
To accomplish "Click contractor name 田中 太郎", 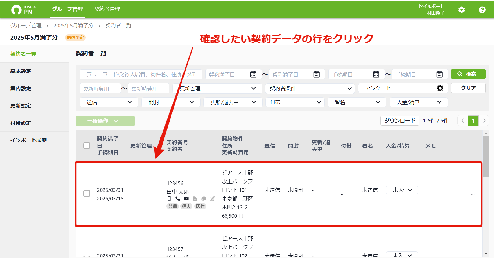I will point(178,192).
